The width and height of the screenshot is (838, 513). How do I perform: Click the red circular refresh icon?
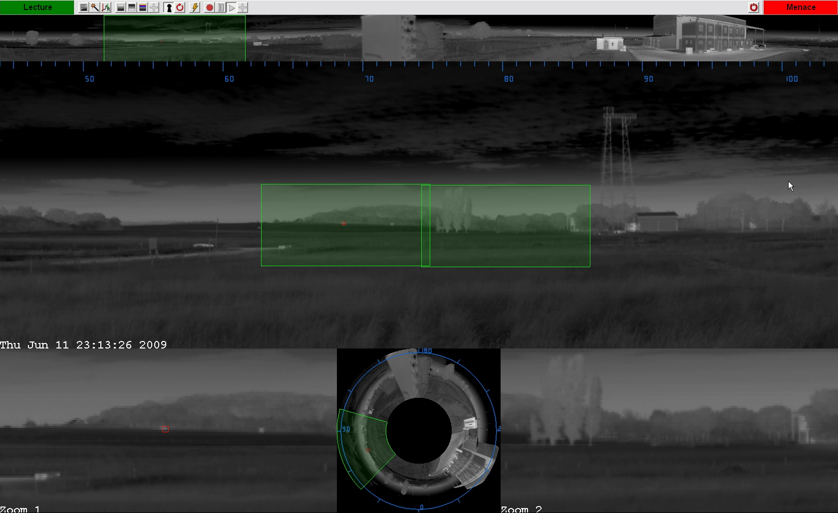click(179, 7)
